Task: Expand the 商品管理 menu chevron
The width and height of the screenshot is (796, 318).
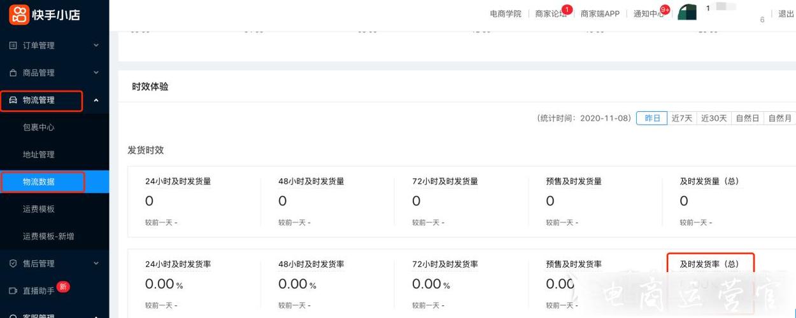Action: coord(96,73)
